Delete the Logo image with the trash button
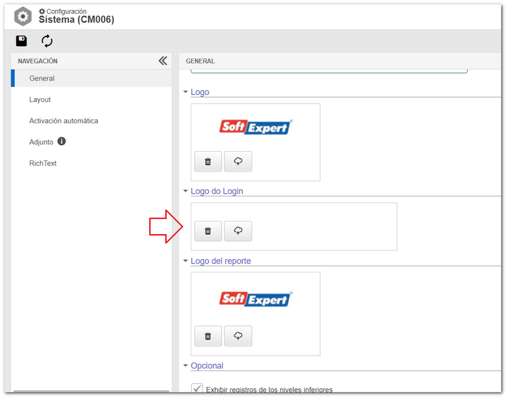This screenshot has height=397, width=506. click(208, 161)
